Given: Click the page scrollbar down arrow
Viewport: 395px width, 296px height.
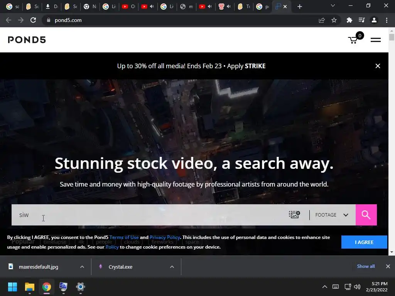Looking at the screenshot, I should click(x=392, y=252).
